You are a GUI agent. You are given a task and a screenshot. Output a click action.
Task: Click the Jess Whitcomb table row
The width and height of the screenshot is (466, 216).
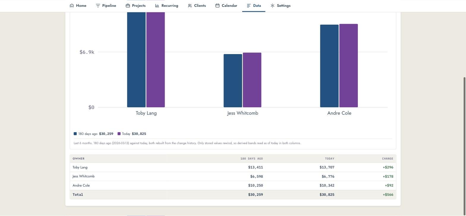pyautogui.click(x=233, y=176)
